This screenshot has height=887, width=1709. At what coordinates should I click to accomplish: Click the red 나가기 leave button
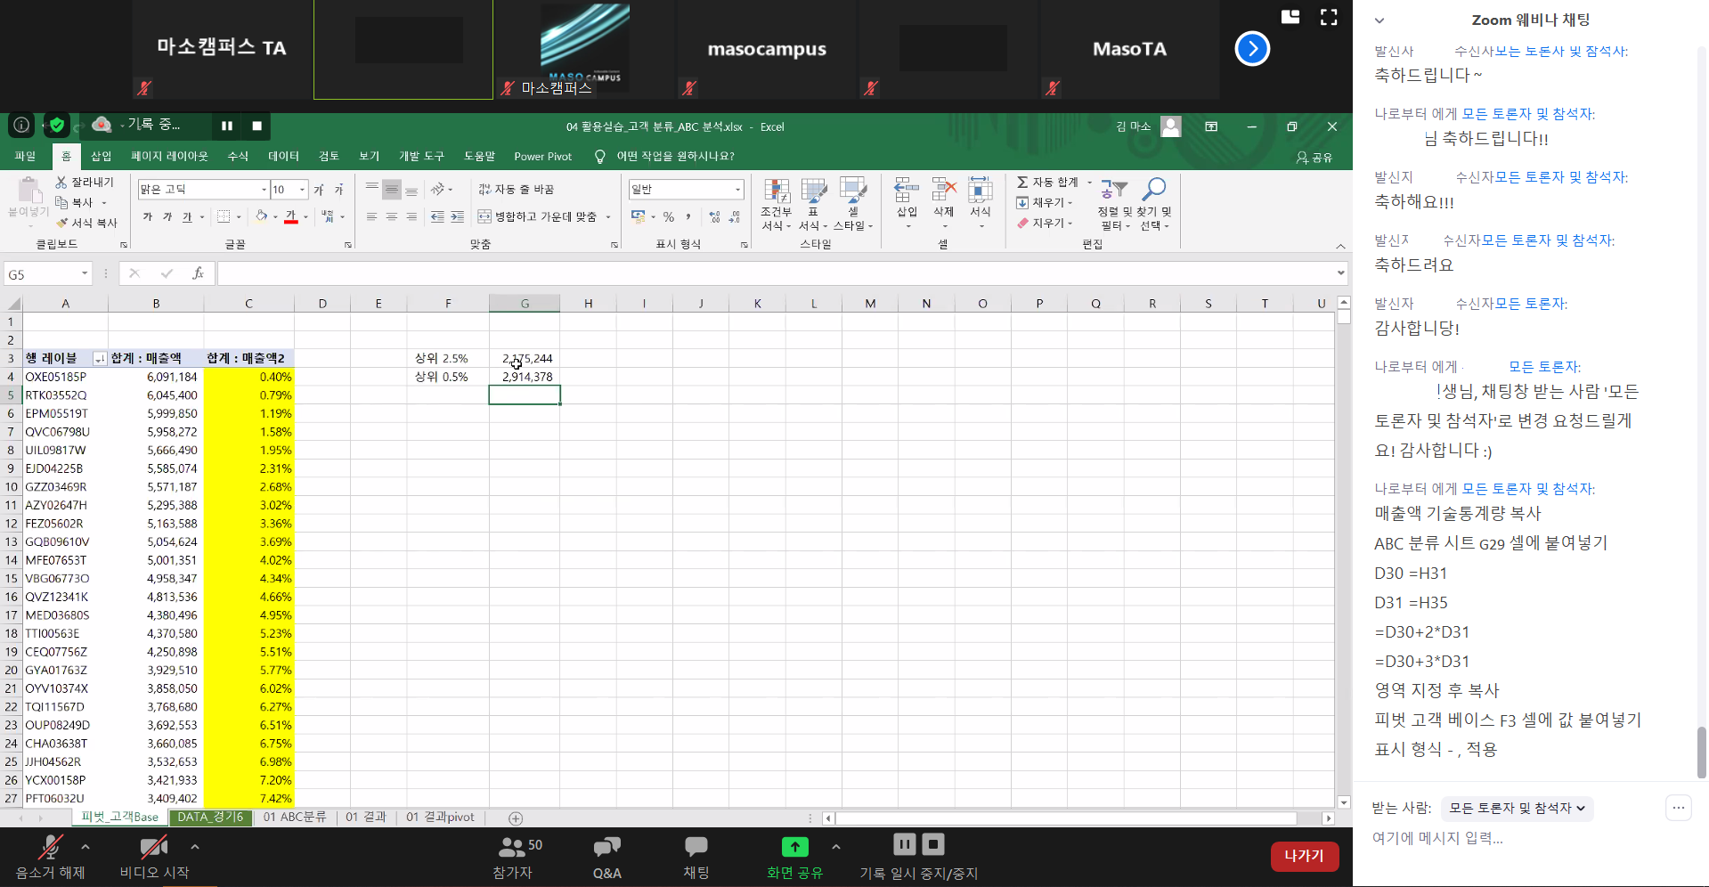click(1304, 856)
